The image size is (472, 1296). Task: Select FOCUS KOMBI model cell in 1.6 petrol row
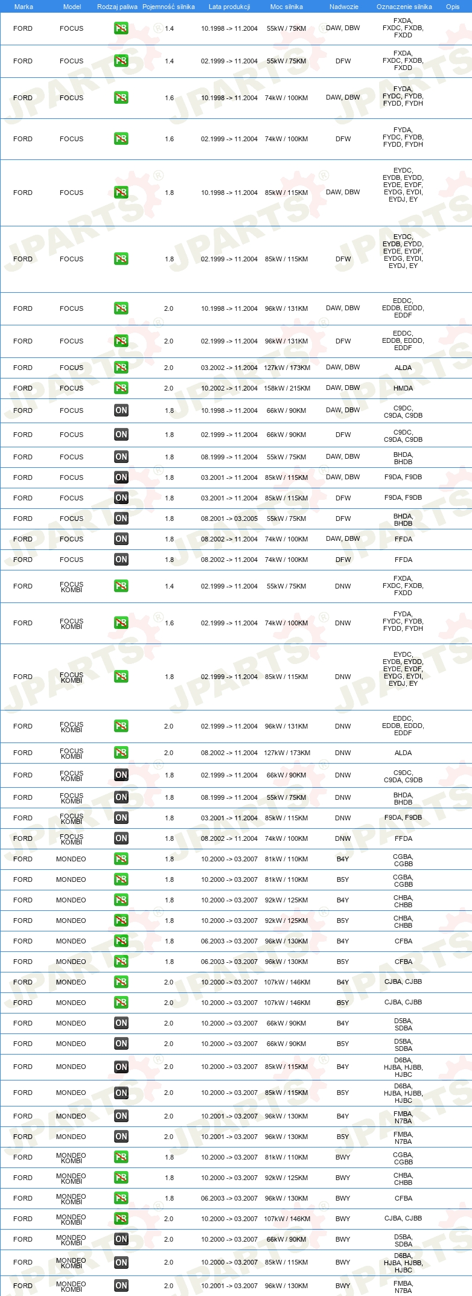point(71,624)
